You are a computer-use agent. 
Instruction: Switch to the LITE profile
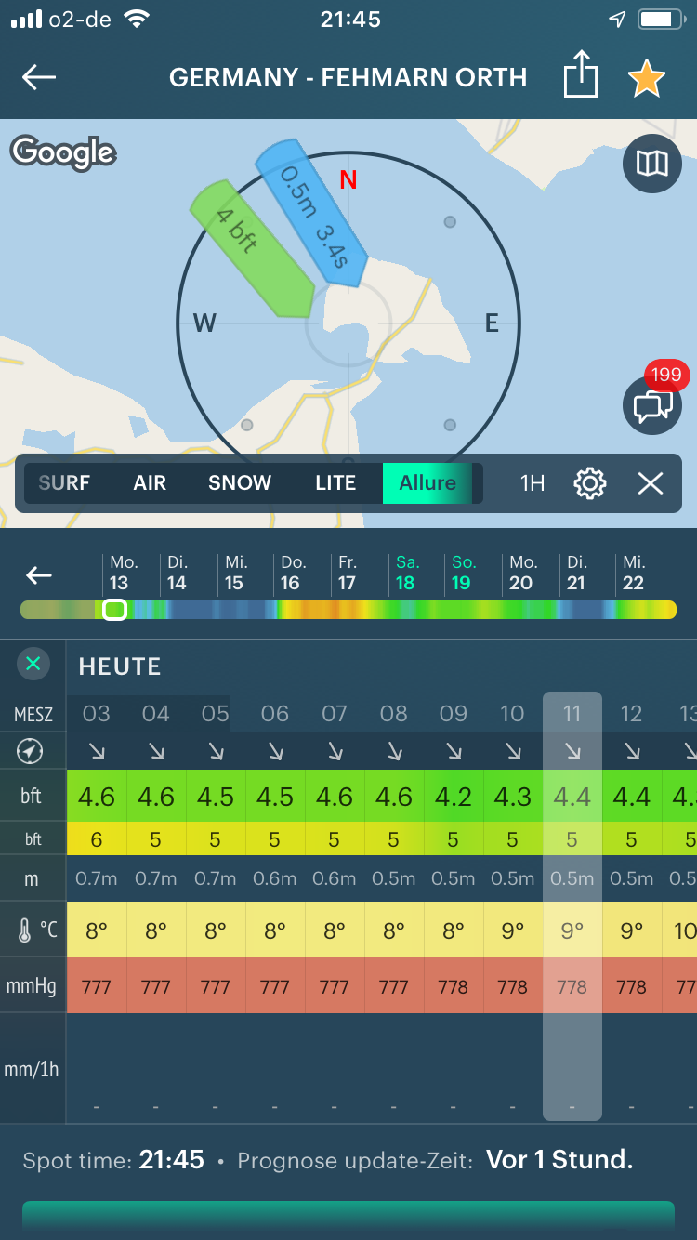(335, 483)
